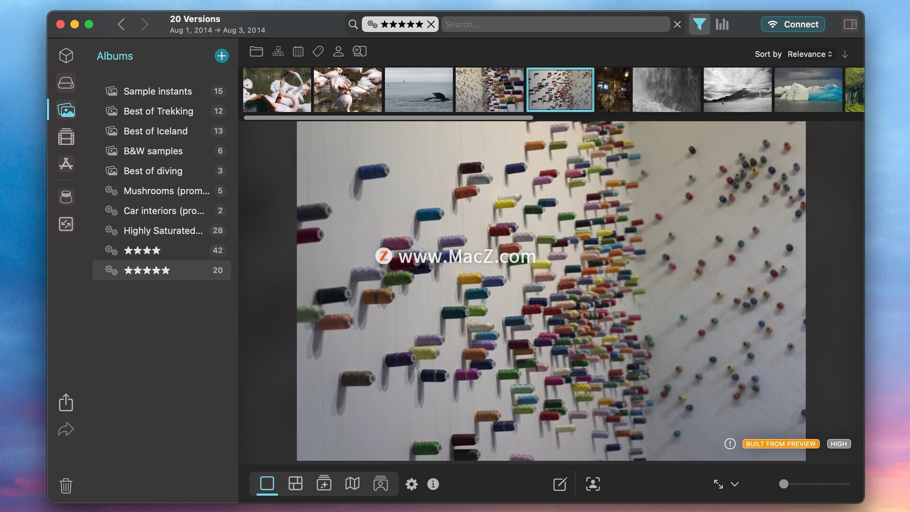Click the add album plus button
Screen dimensions: 910x512
[x=221, y=56]
